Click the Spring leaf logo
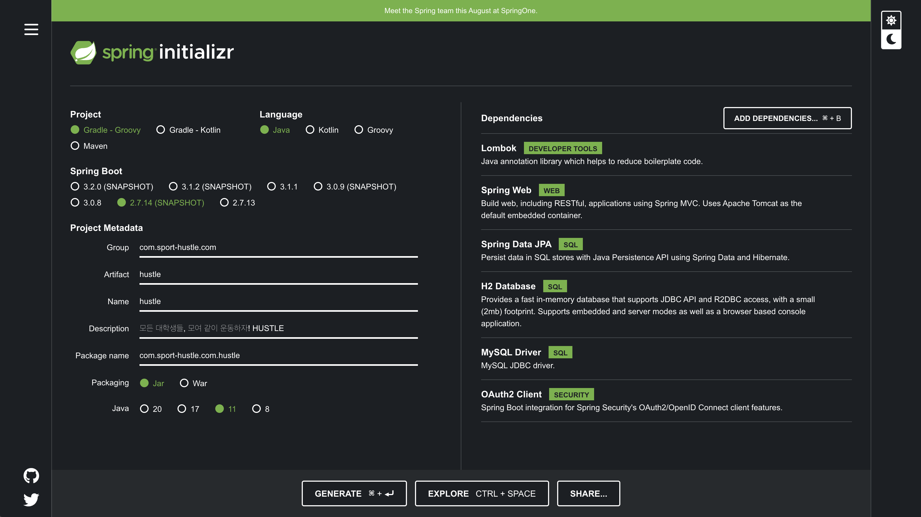Screen dimensions: 921x517 (83, 52)
